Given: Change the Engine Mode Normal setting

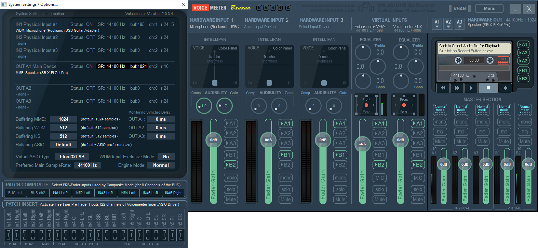Looking at the screenshot, I should point(161,165).
